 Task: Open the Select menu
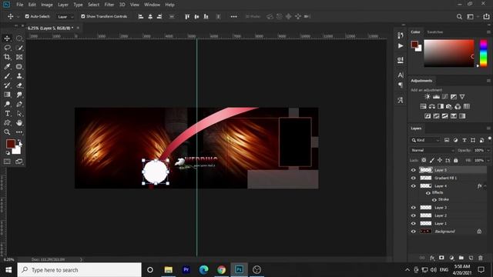pyautogui.click(x=93, y=5)
